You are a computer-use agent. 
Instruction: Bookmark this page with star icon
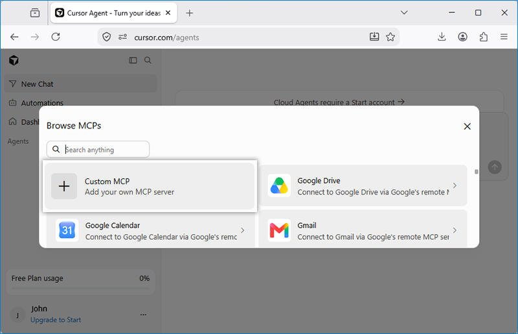coord(390,37)
